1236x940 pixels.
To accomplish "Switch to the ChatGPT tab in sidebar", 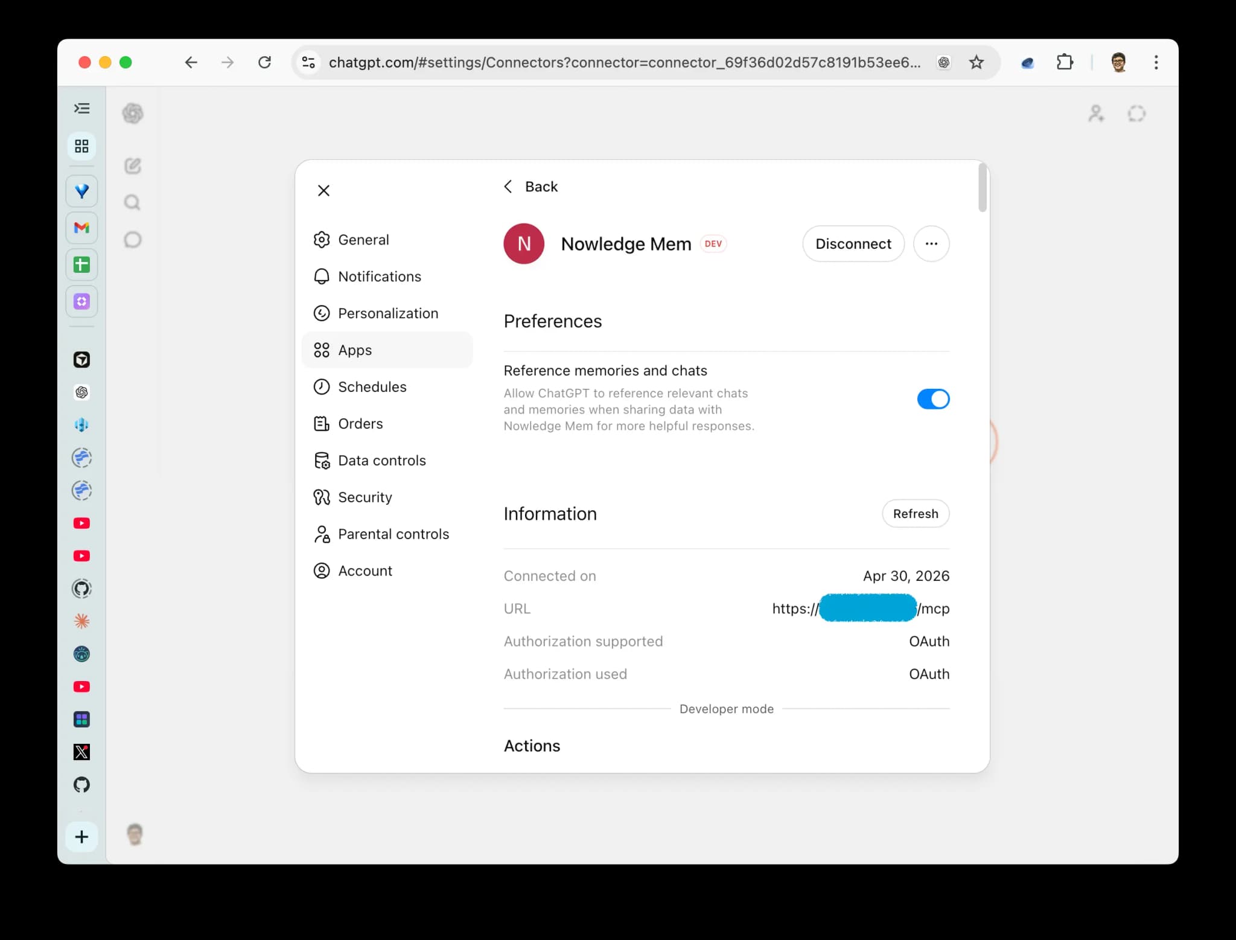I will [x=81, y=392].
